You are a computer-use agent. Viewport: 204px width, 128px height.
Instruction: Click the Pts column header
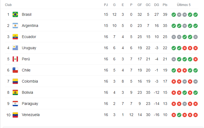pyautogui.click(x=165, y=5)
